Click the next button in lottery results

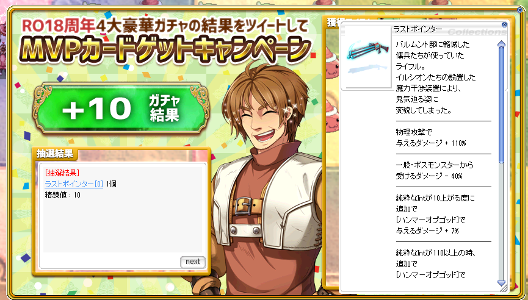tap(193, 262)
